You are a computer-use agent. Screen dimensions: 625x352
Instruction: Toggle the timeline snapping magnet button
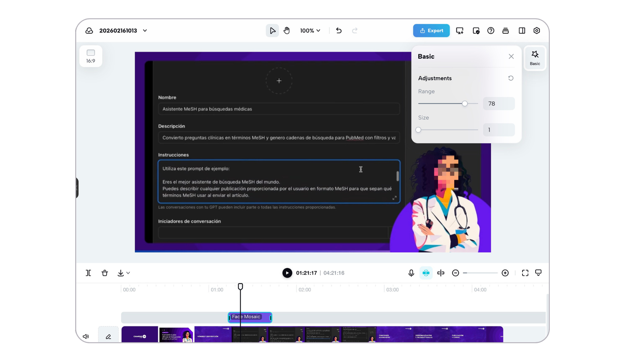(x=426, y=273)
